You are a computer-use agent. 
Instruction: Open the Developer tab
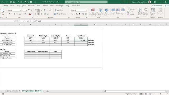coord(60,6)
